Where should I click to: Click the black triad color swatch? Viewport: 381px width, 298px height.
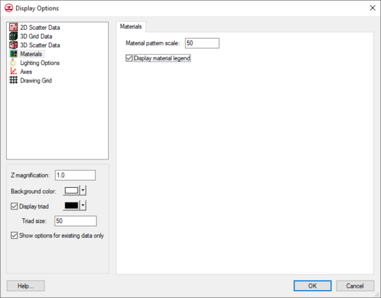coord(71,205)
